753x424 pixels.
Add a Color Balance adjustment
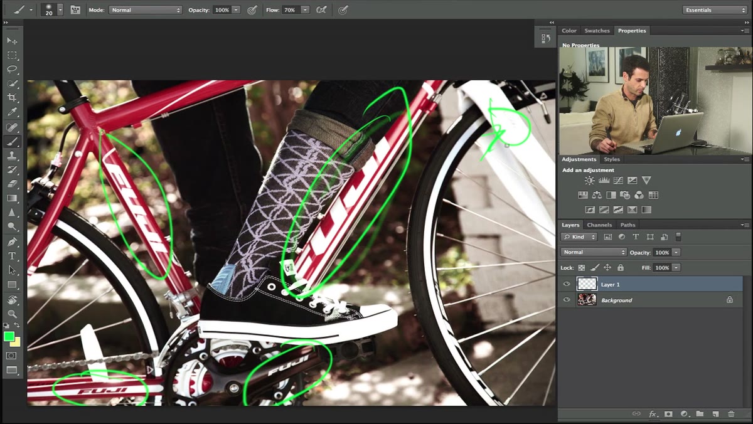pos(597,195)
